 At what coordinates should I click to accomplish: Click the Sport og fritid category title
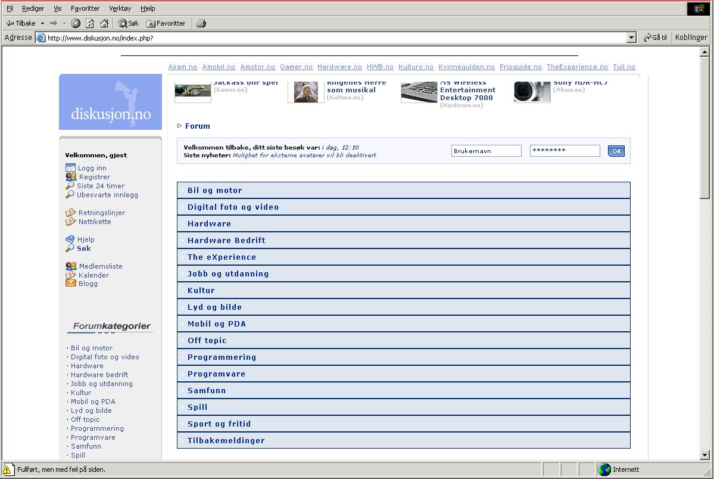point(219,424)
